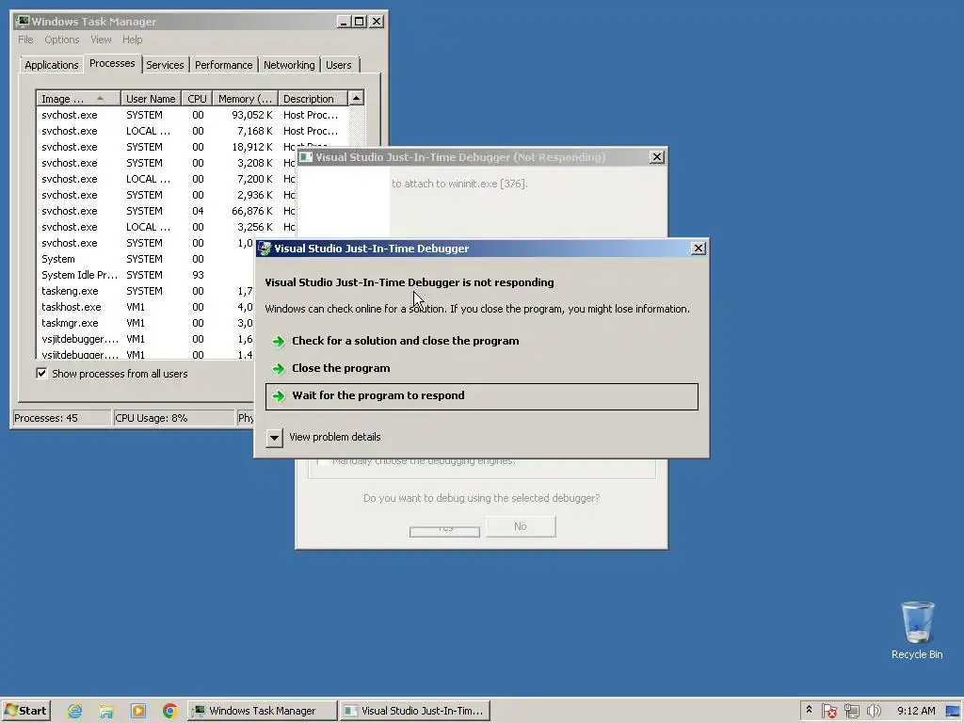Click green arrow beside Close the program

[x=279, y=369]
